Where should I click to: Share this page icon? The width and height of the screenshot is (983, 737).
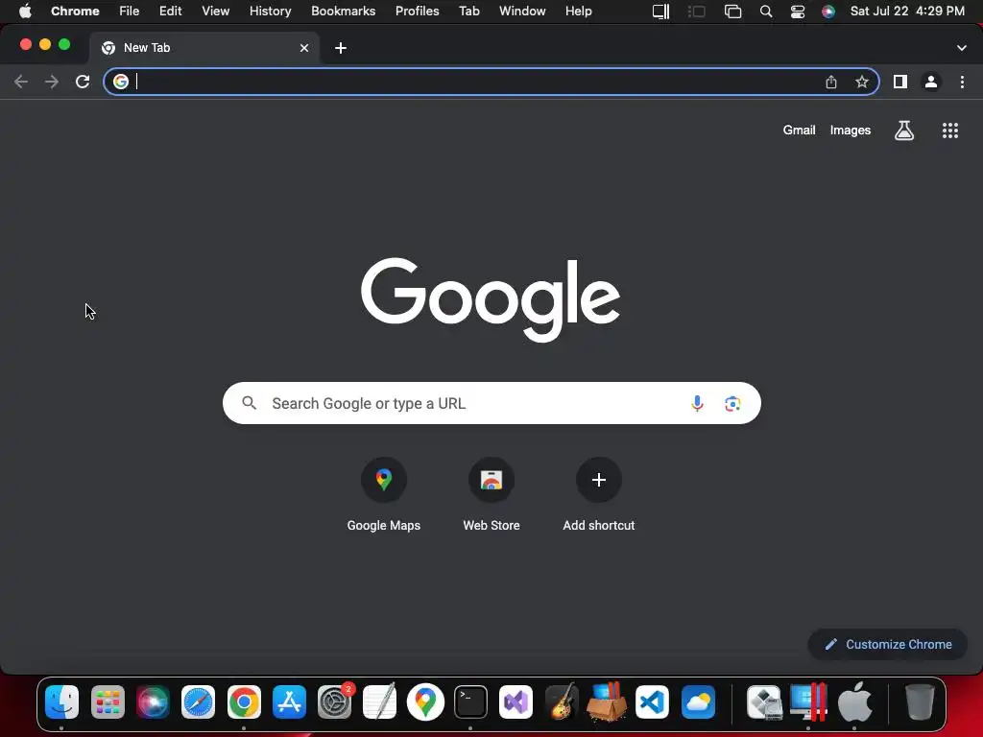pyautogui.click(x=831, y=82)
